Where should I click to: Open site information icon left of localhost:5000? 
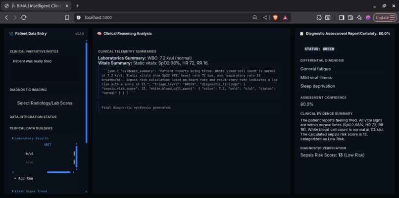[79, 17]
